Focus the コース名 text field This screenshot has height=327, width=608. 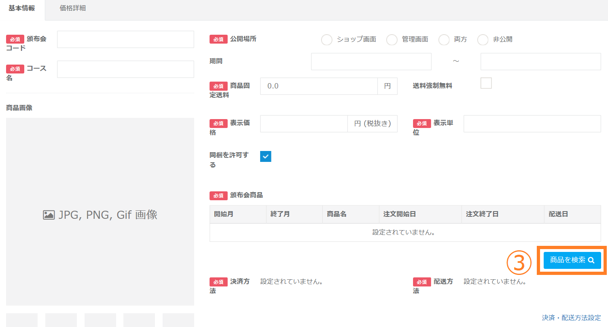tap(125, 69)
